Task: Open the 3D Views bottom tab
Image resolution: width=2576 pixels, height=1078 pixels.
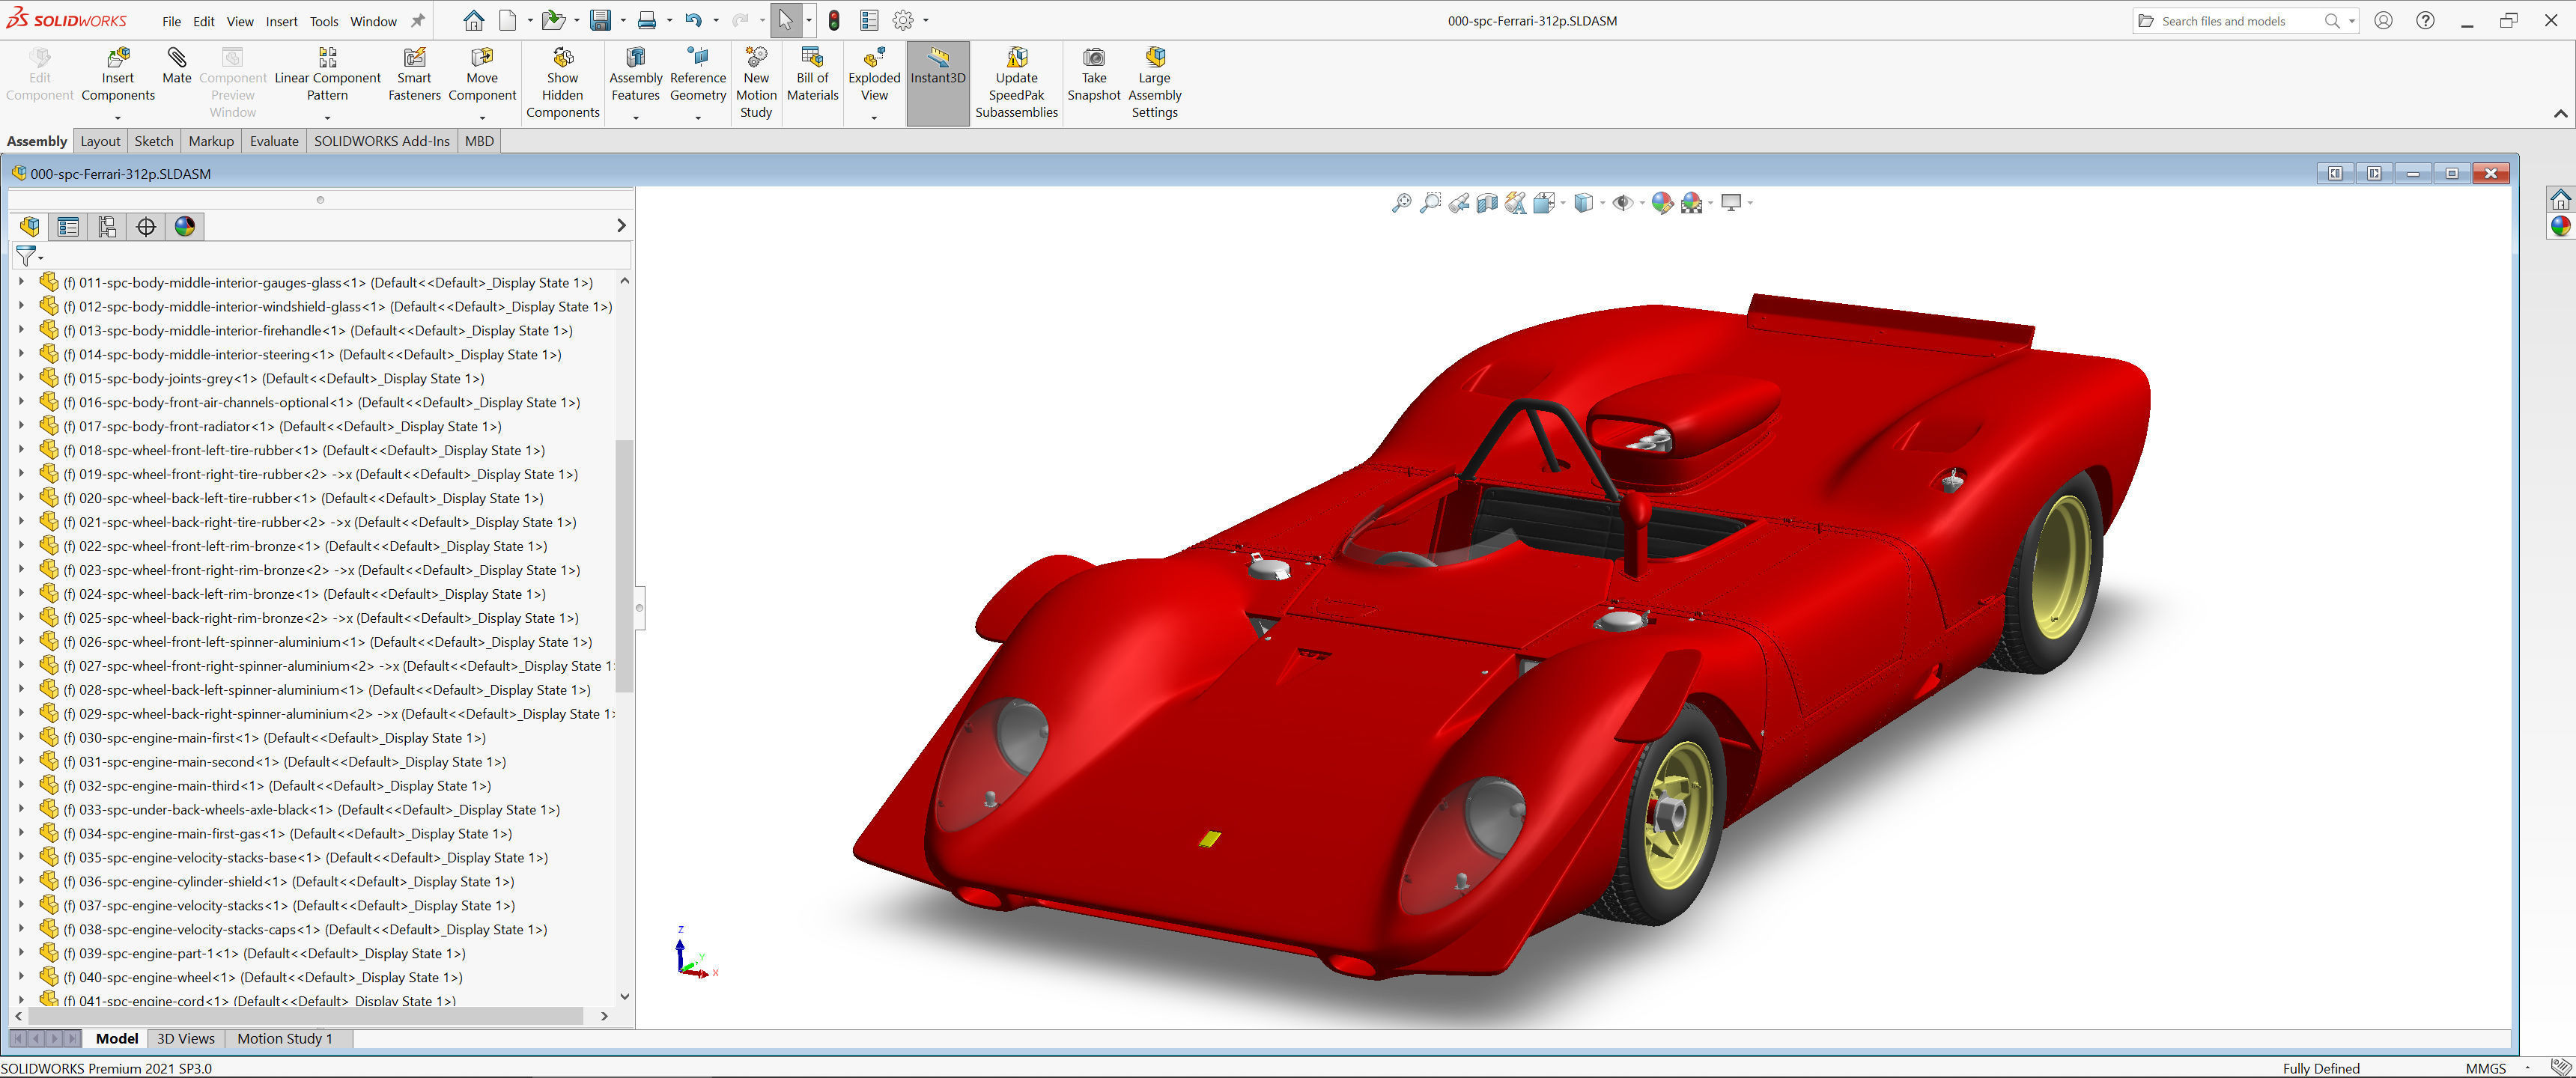Action: [186, 1038]
